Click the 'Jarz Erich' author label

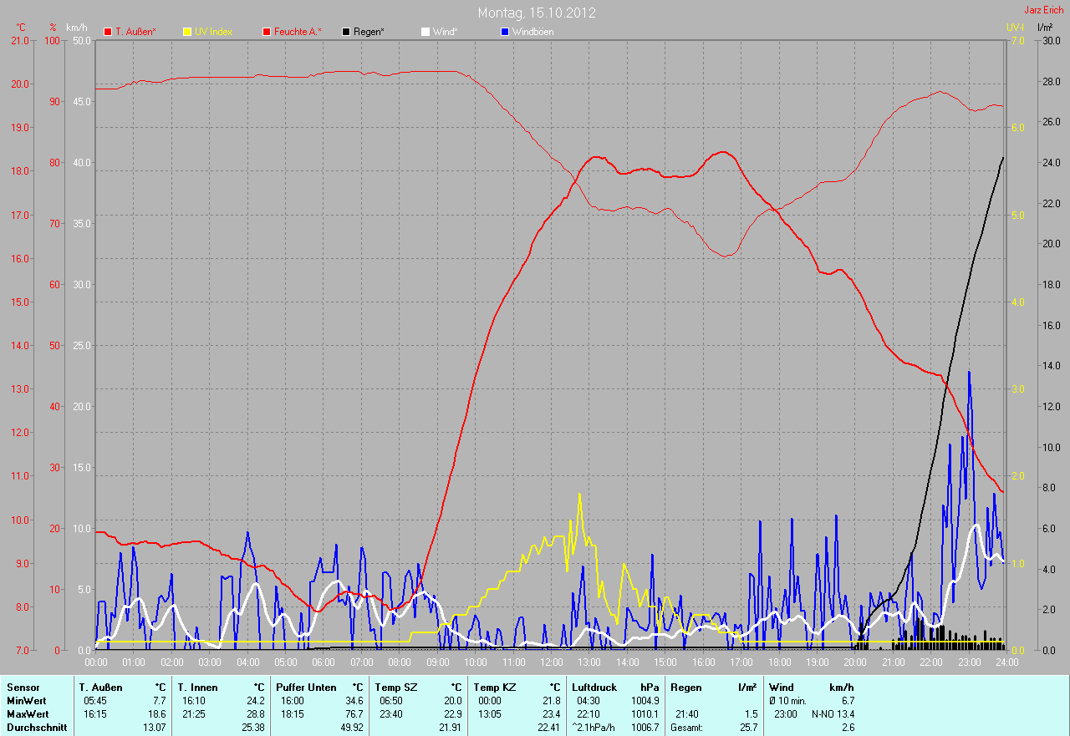1044,10
